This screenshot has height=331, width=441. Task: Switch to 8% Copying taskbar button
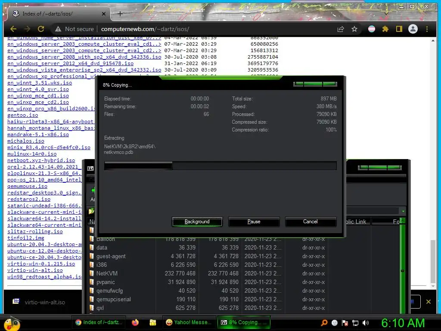[244, 322]
